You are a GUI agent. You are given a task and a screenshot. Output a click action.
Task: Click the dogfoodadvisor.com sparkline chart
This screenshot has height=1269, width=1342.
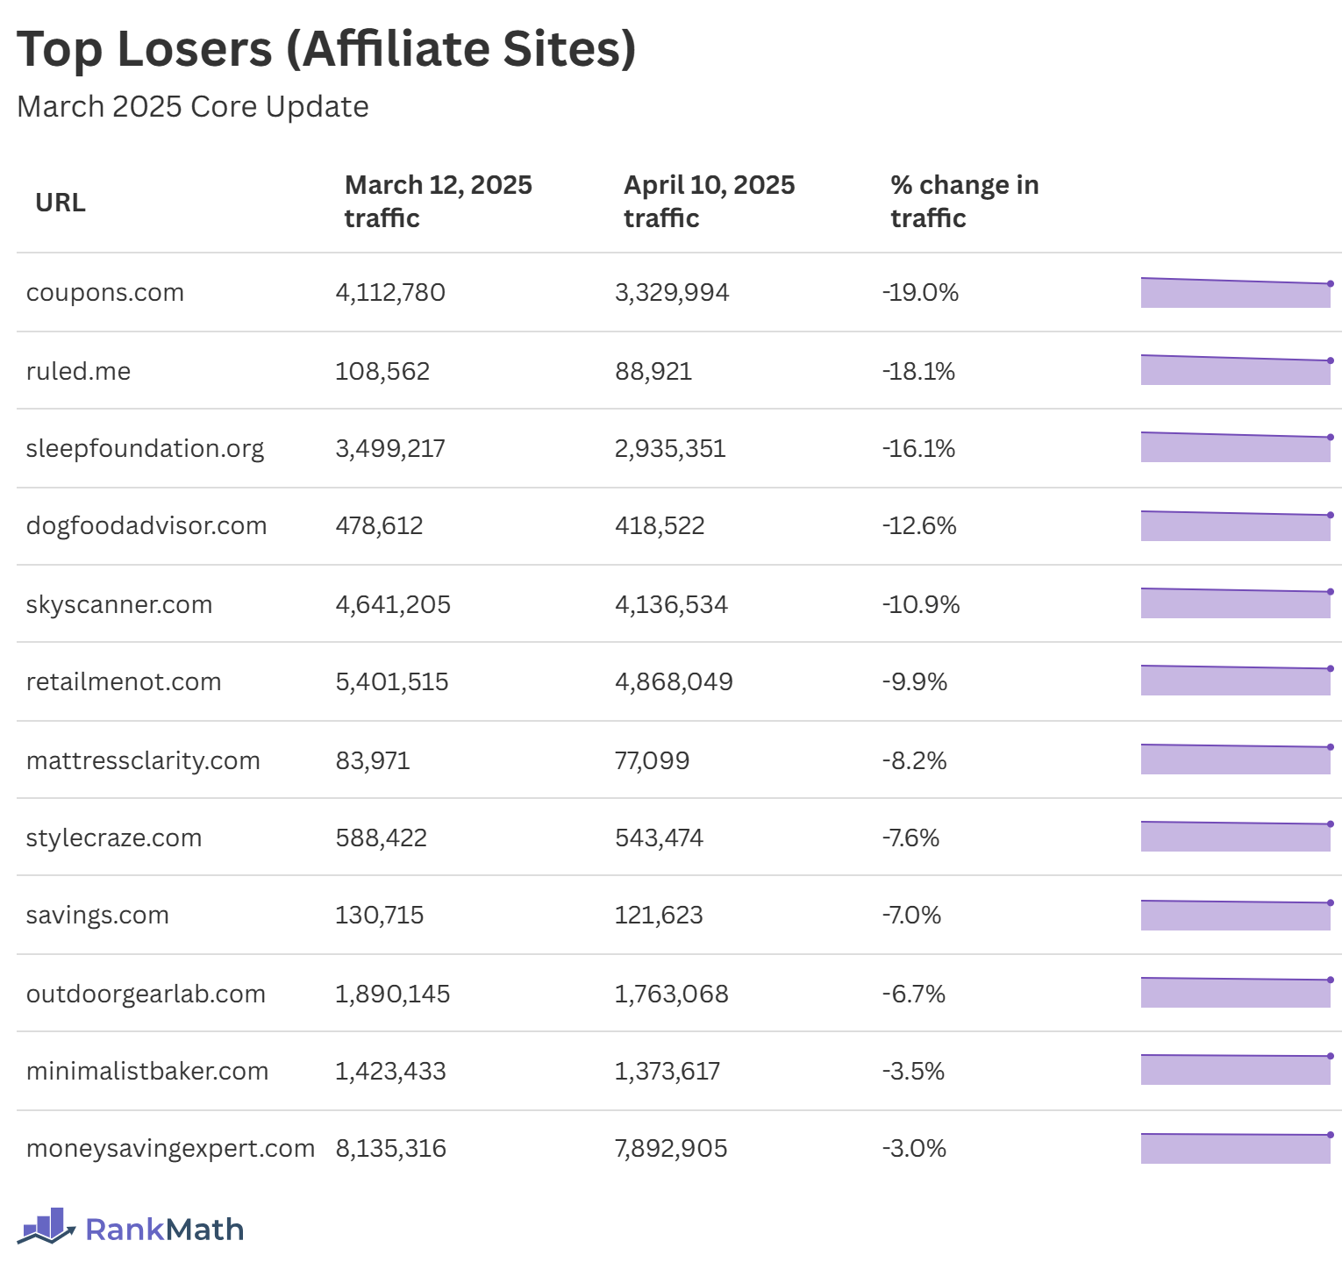(1237, 525)
